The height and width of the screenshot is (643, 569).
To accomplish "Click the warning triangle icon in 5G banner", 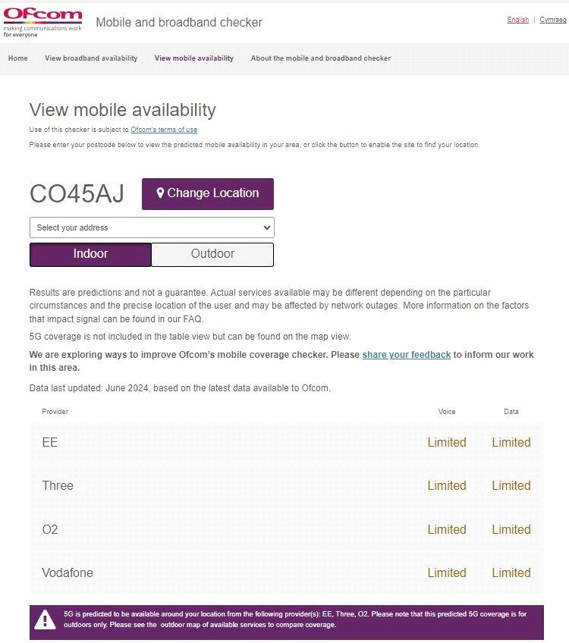I will [46, 619].
